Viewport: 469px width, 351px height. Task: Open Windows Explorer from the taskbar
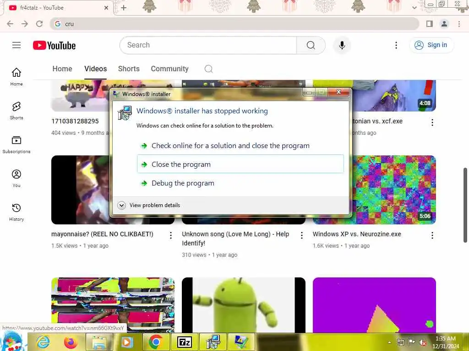[x=99, y=342]
